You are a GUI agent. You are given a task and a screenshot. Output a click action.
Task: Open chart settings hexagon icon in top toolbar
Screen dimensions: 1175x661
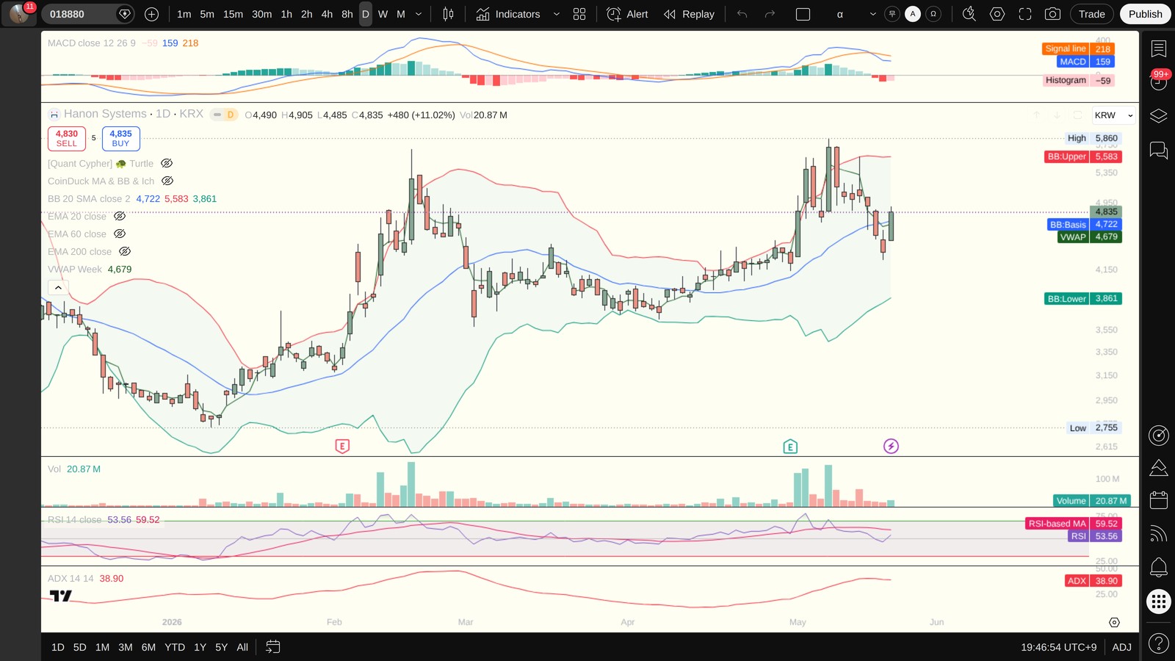coord(997,14)
